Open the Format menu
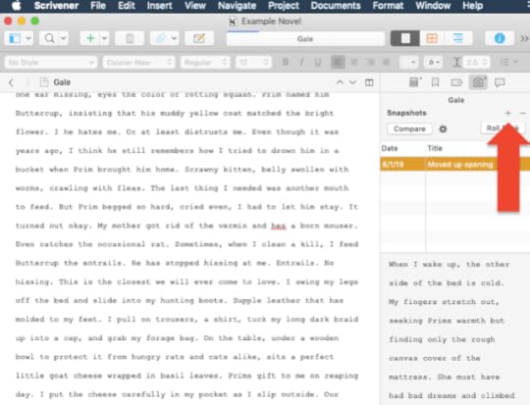The width and height of the screenshot is (530, 405). pyautogui.click(x=388, y=6)
